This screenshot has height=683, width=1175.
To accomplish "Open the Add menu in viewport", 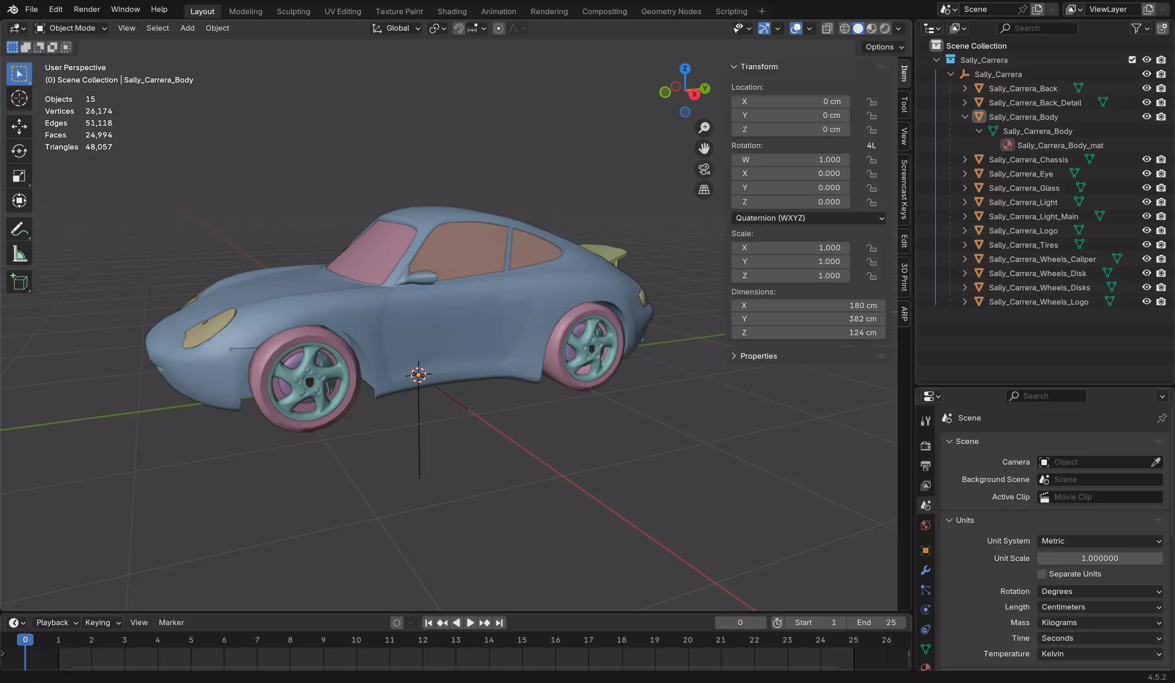I will pos(187,28).
